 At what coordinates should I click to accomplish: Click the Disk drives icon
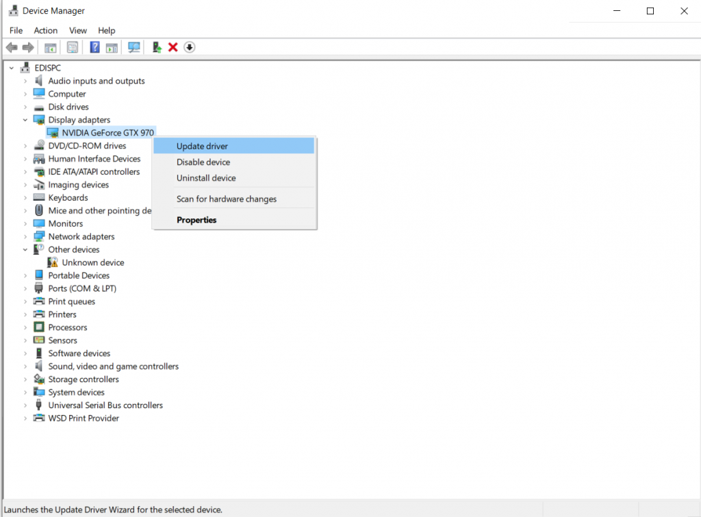click(39, 107)
